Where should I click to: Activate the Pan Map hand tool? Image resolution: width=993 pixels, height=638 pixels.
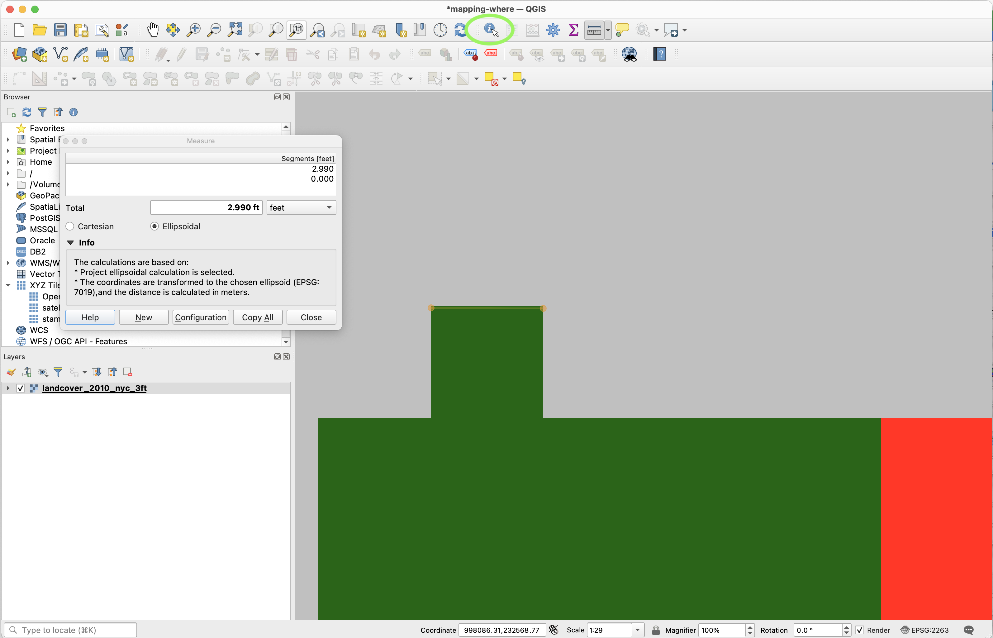pyautogui.click(x=153, y=30)
